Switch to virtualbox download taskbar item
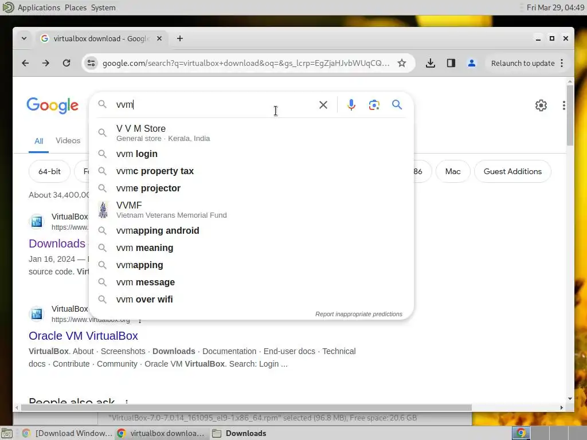 point(161,433)
